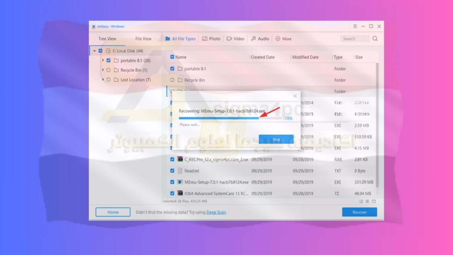The width and height of the screenshot is (453, 255).
Task: Click the RAR archive icon of C_ASC.Pro file
Action: (180, 159)
